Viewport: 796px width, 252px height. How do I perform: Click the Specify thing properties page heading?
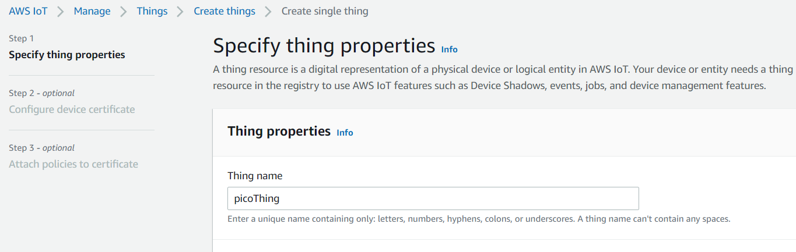click(x=324, y=45)
